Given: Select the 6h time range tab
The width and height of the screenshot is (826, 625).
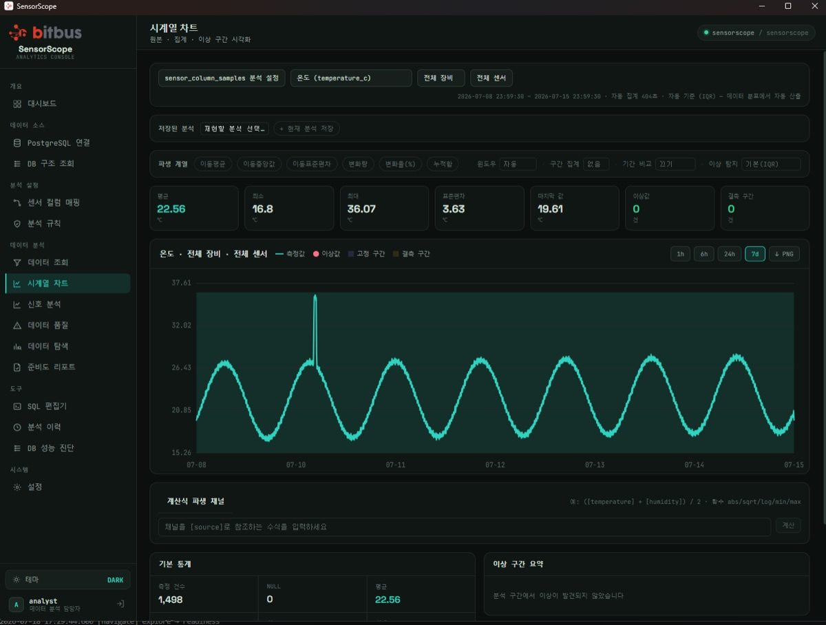Looking at the screenshot, I should [x=704, y=254].
